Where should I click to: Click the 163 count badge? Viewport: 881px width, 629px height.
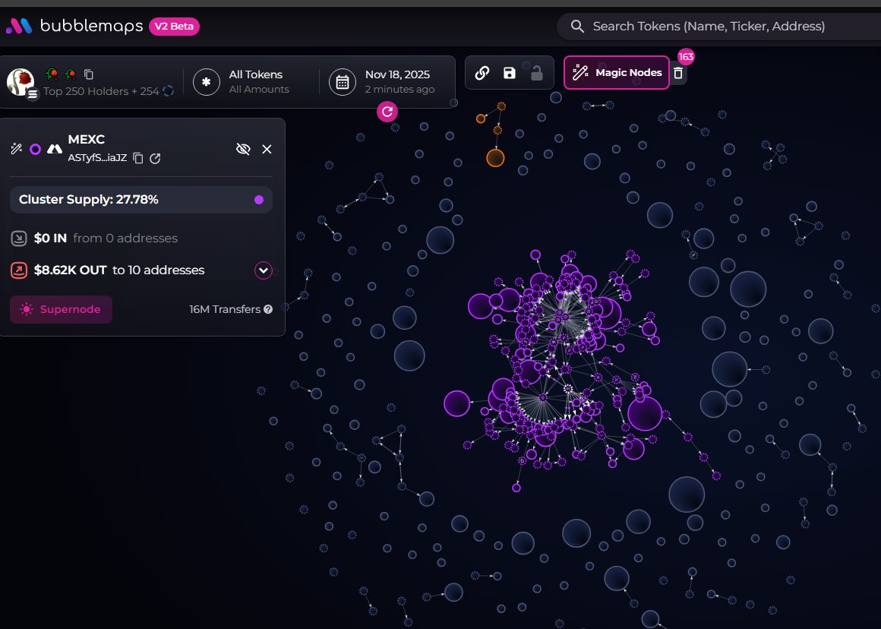coord(686,57)
